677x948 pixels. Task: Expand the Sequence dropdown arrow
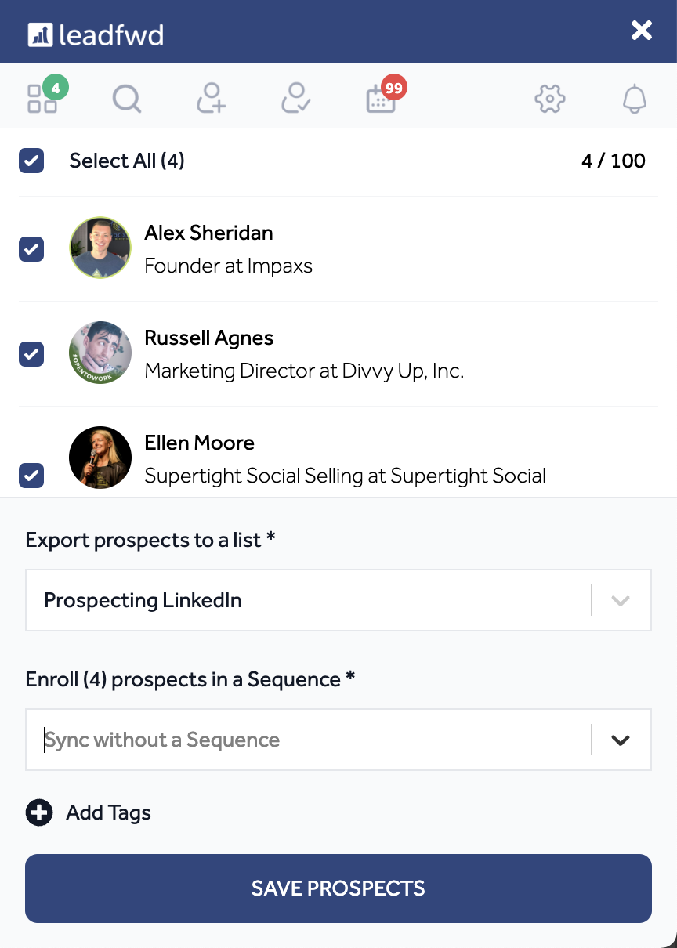(x=621, y=740)
